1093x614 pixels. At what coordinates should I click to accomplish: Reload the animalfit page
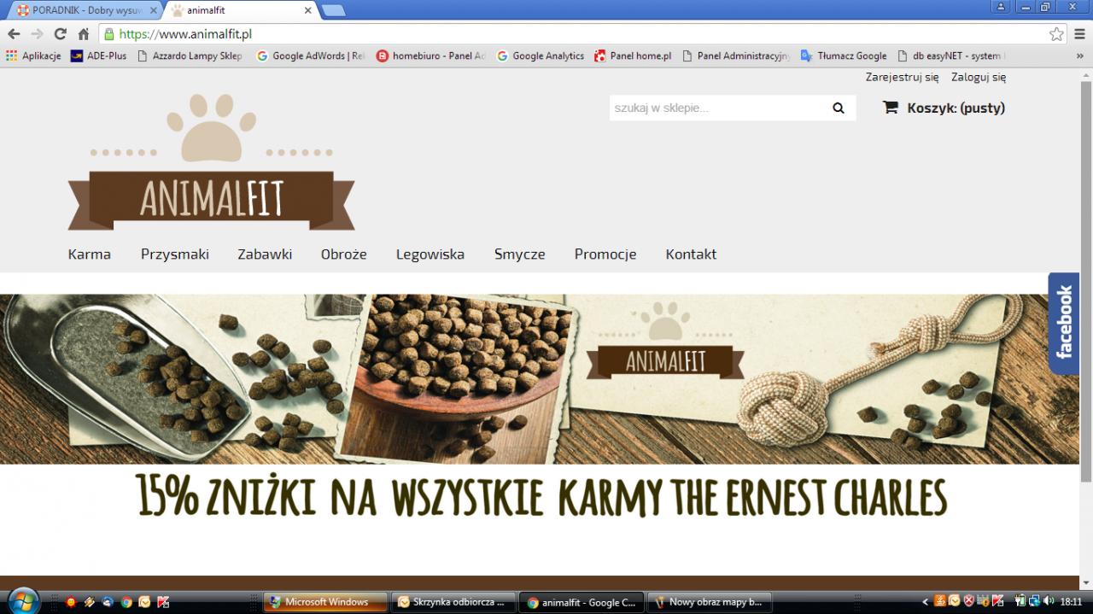(x=60, y=34)
